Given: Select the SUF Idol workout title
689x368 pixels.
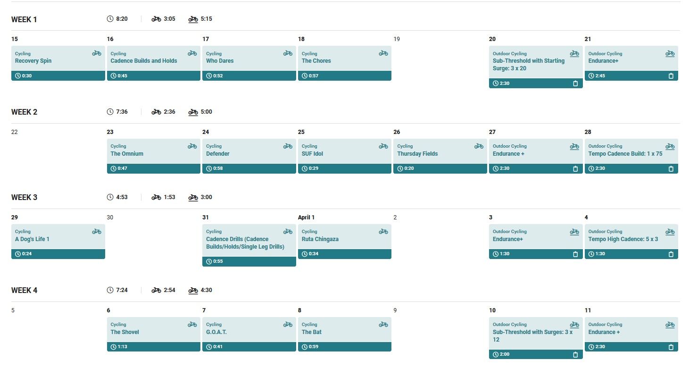Looking at the screenshot, I should pyautogui.click(x=312, y=154).
